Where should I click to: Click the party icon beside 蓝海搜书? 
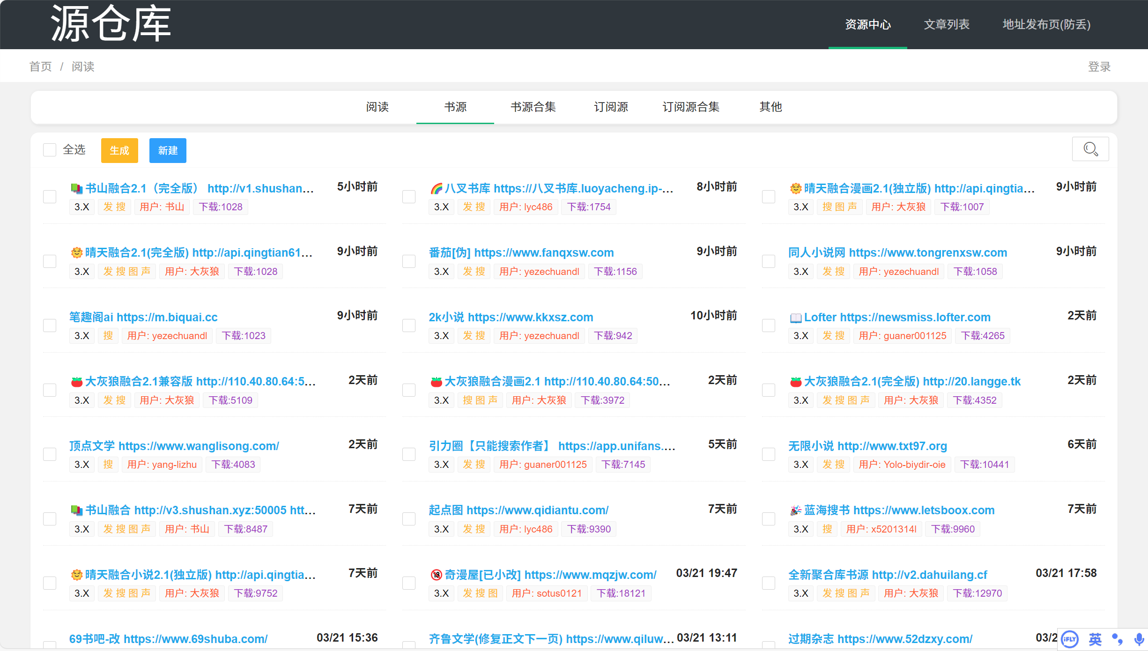point(795,510)
